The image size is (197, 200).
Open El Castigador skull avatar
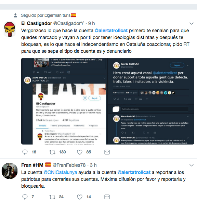(10, 29)
